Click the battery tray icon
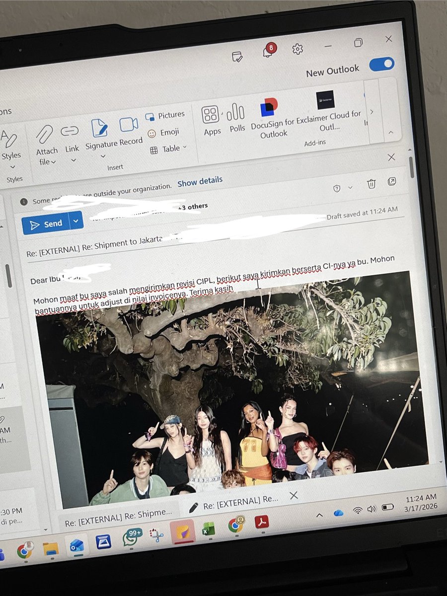 click(x=388, y=507)
